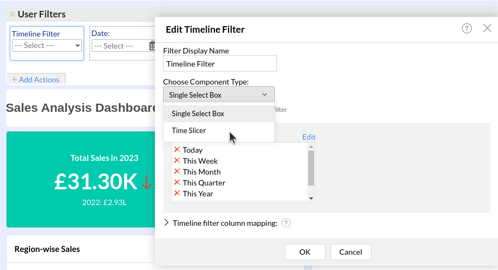Click the Region-wise Sales heading
Screen dimensions: 498x270
(x=47, y=249)
